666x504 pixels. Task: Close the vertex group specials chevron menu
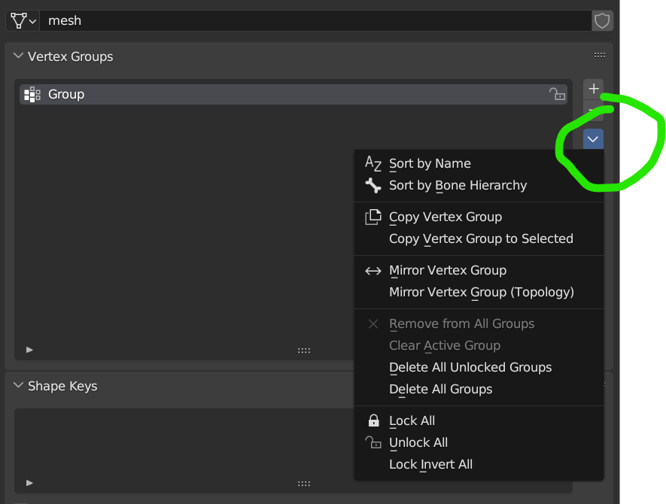tap(593, 139)
